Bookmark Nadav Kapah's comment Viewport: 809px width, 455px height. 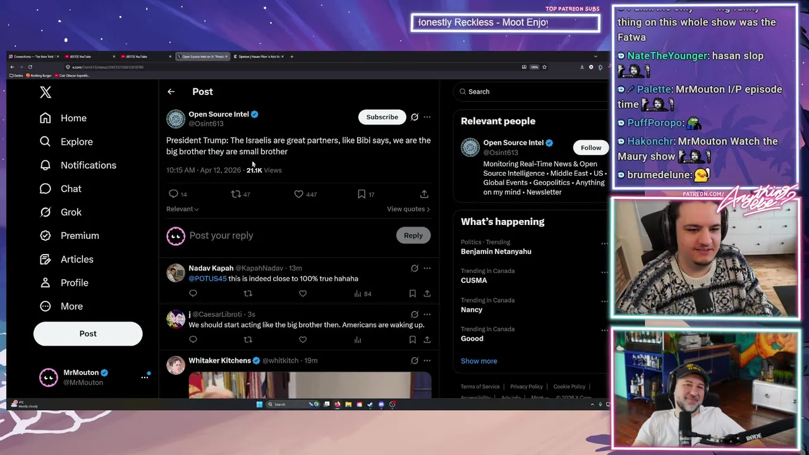412,293
